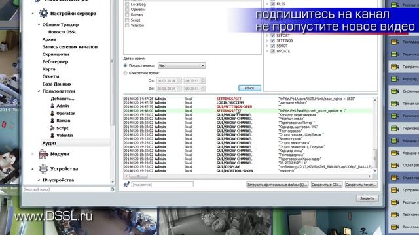Expand the UPDATE category arrow
This screenshot has height=235, width=419.
267,51
